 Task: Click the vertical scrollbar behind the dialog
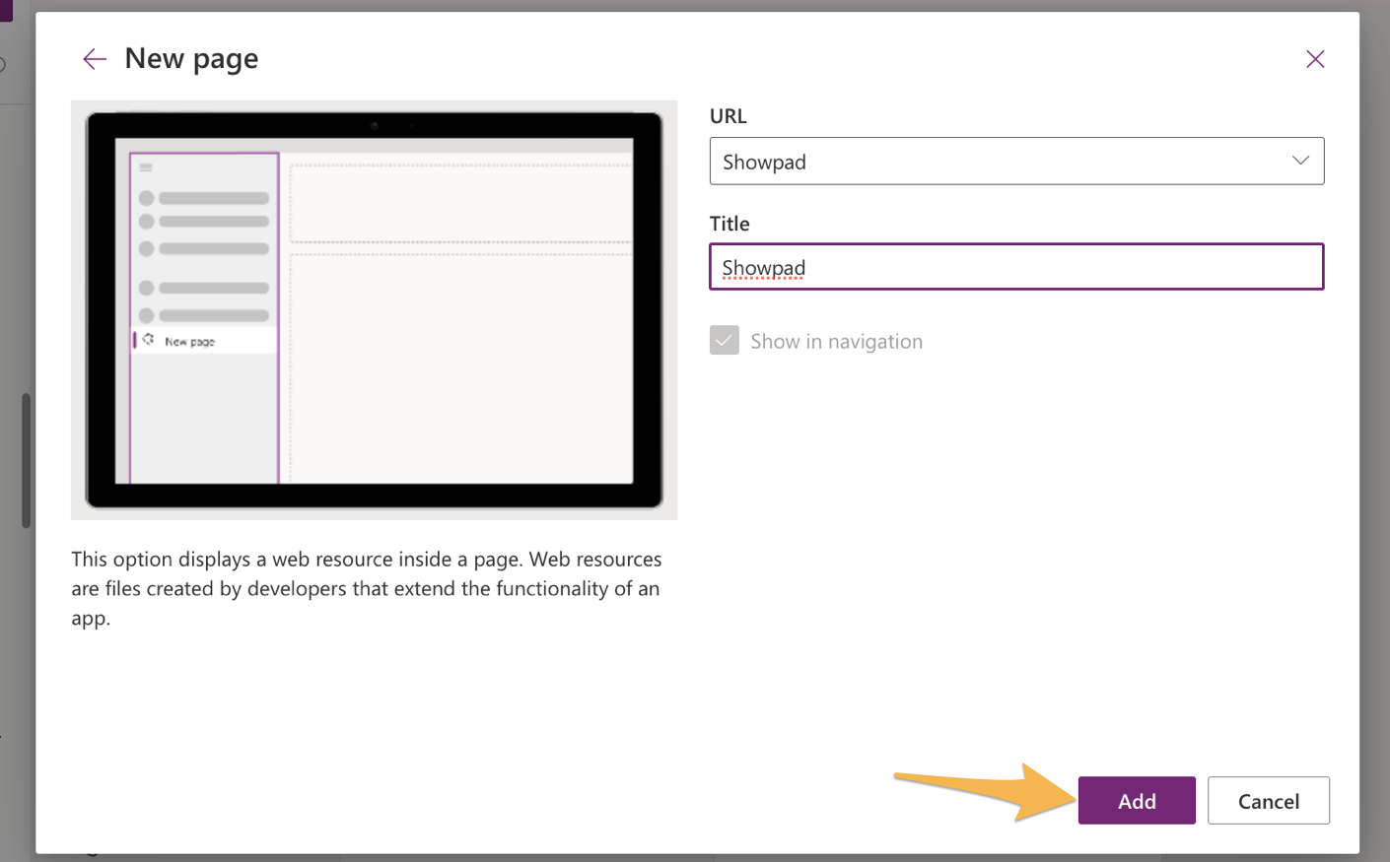coord(27,461)
